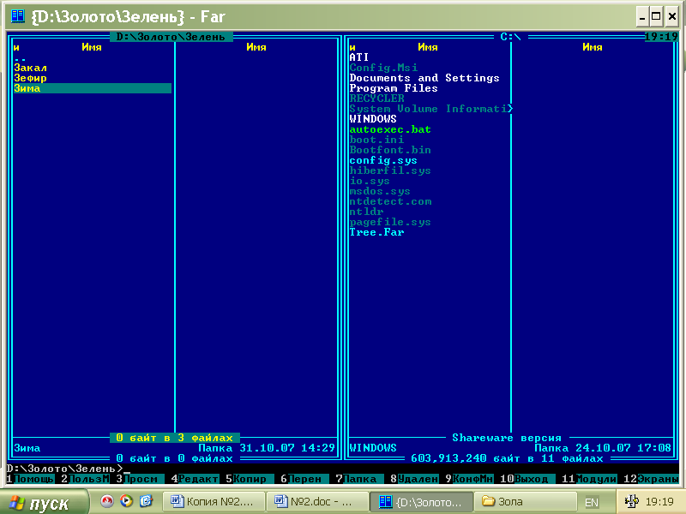Click right panel first Имя column header
The image size is (686, 514).
(427, 47)
